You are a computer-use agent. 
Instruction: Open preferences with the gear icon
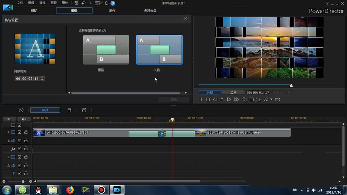pos(107,3)
